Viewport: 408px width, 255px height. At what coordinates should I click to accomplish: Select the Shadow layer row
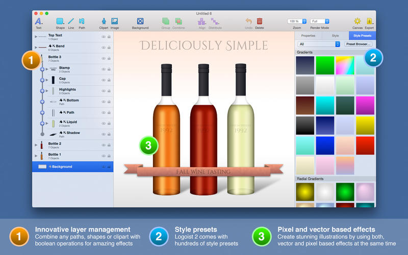73,134
